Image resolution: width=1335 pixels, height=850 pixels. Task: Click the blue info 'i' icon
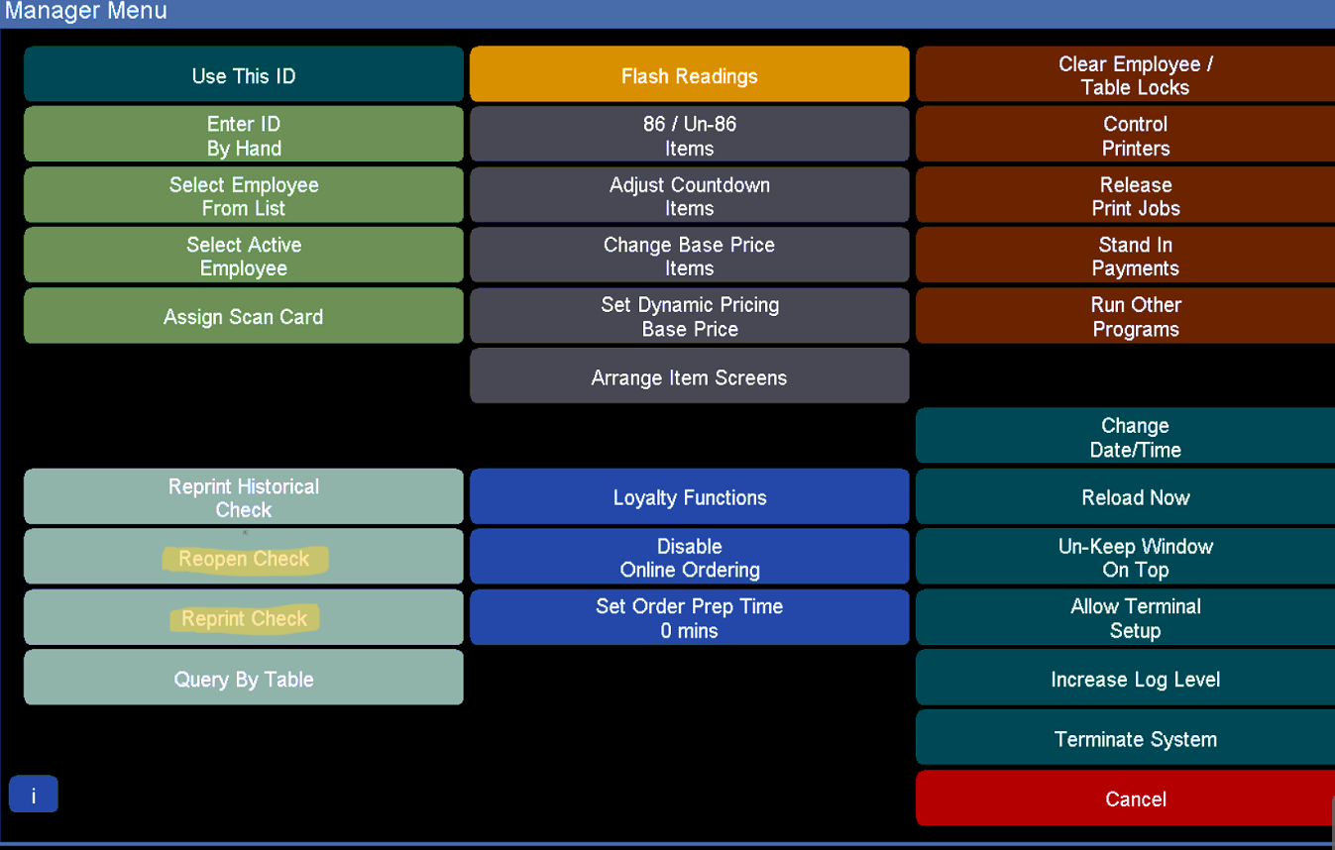pos(34,795)
